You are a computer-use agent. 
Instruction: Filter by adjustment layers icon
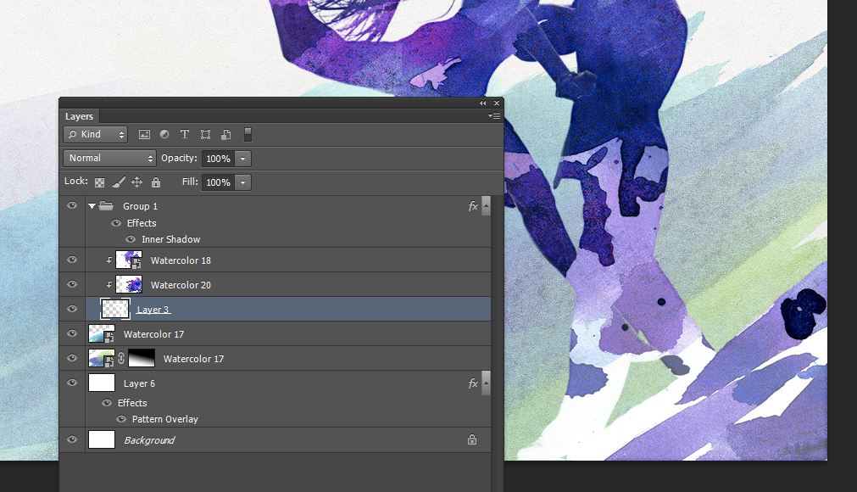[164, 134]
